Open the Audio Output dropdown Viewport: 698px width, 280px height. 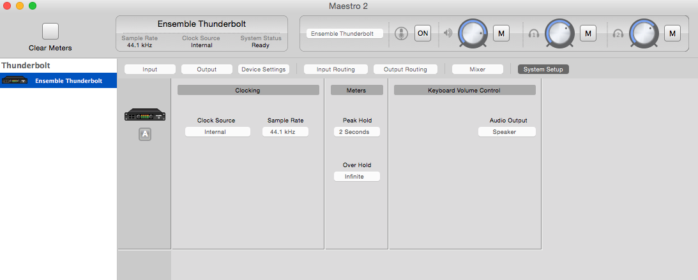[507, 132]
